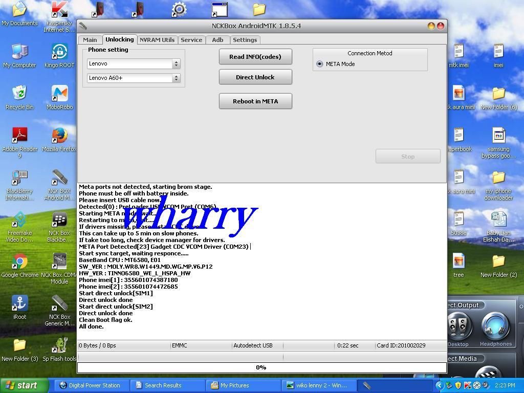Switch to the Service tab
Viewport: 524px width, 393px height.
pyautogui.click(x=191, y=40)
